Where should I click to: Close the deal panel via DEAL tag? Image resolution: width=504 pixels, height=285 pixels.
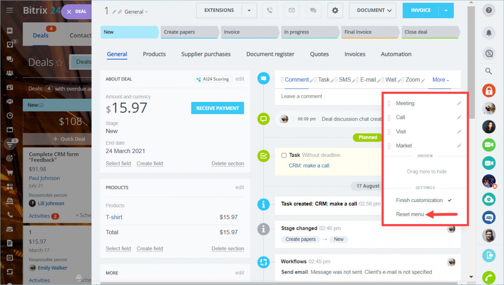pyautogui.click(x=76, y=11)
